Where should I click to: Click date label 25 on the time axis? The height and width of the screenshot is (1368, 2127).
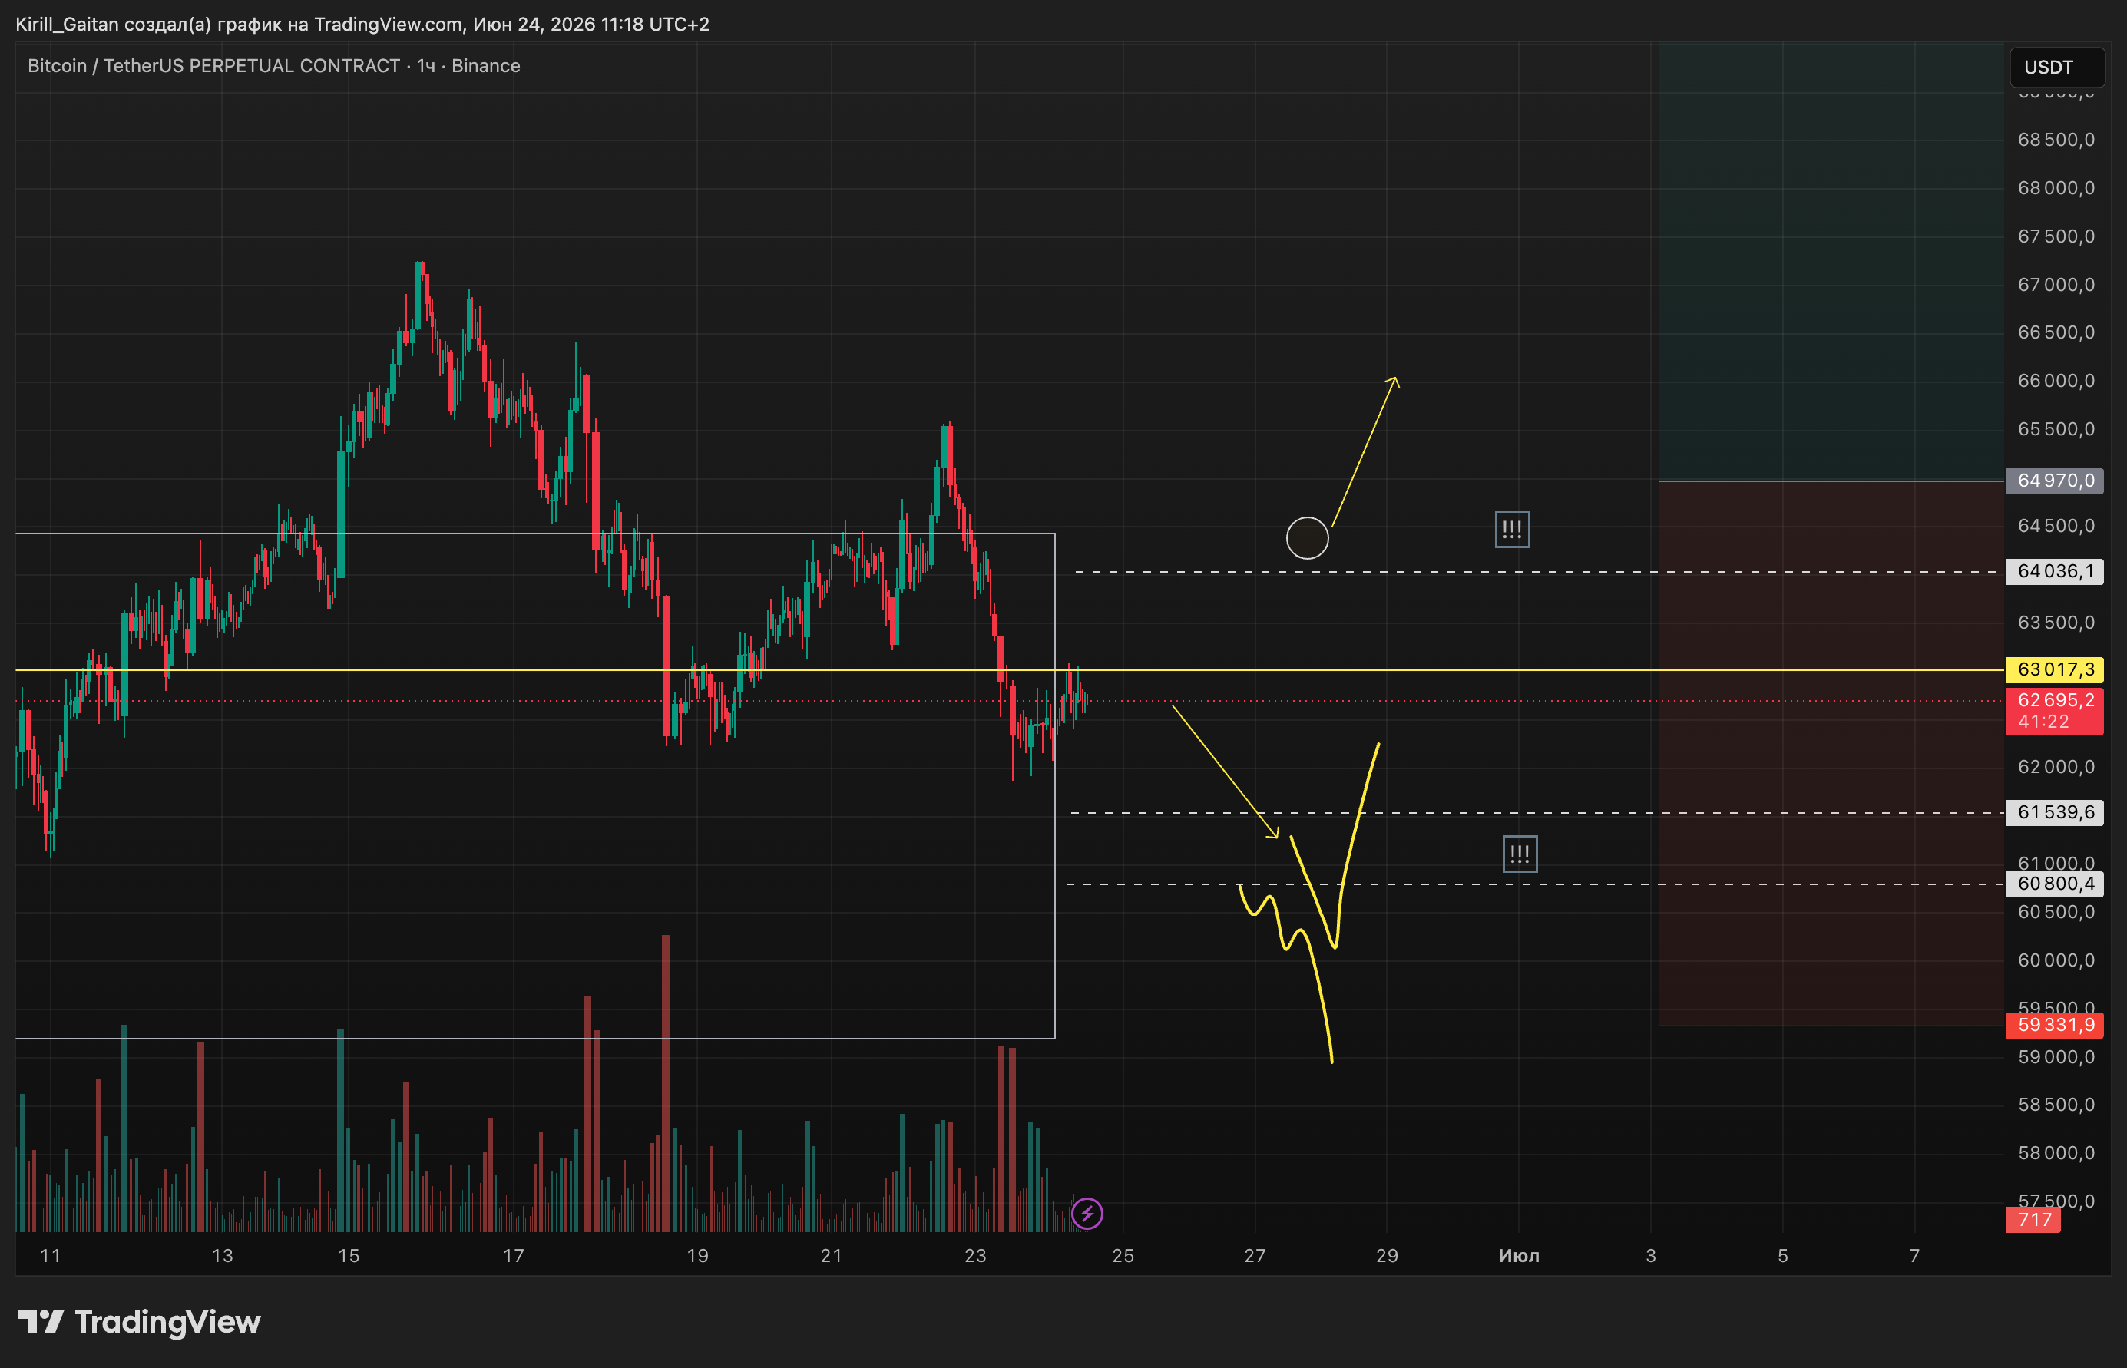(1123, 1255)
